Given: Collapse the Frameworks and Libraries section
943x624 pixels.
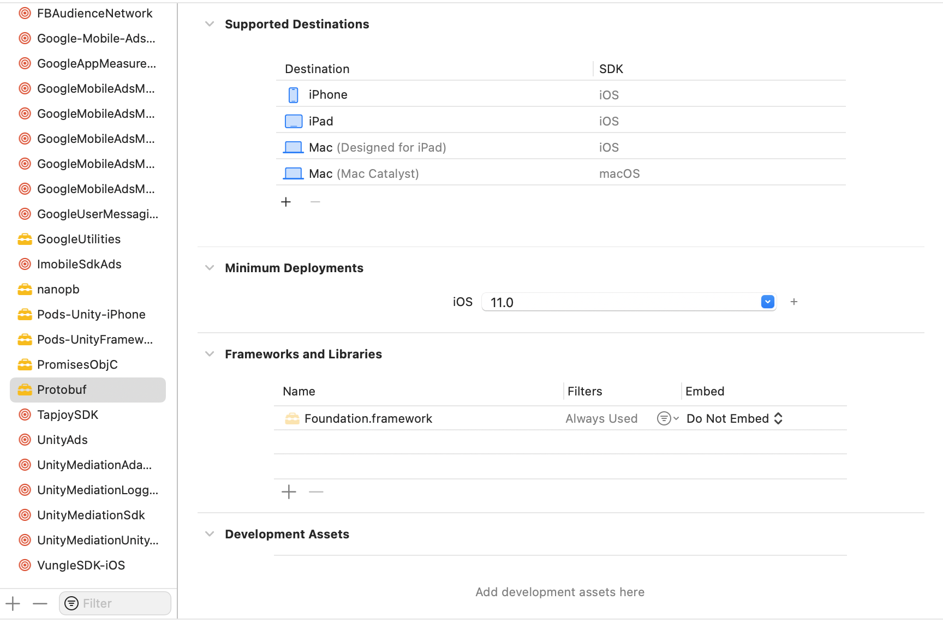Looking at the screenshot, I should [x=210, y=354].
